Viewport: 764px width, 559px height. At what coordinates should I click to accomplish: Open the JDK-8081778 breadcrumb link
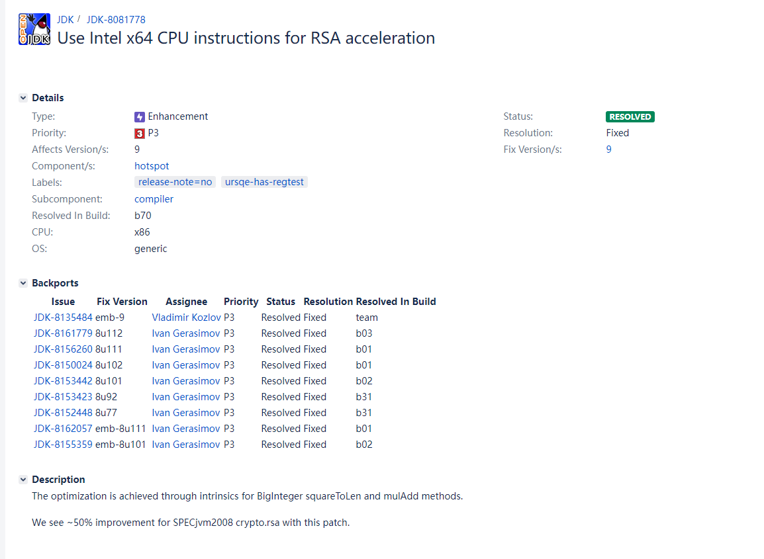[116, 19]
